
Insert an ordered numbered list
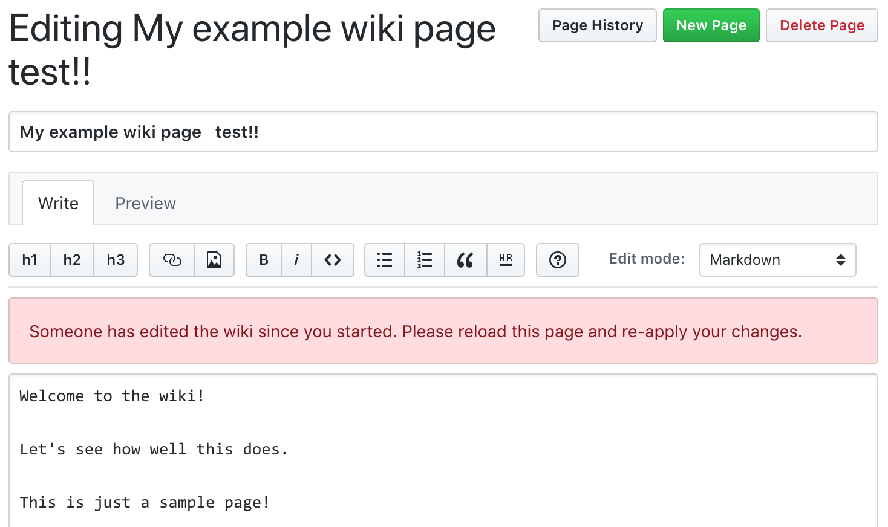[x=425, y=260]
